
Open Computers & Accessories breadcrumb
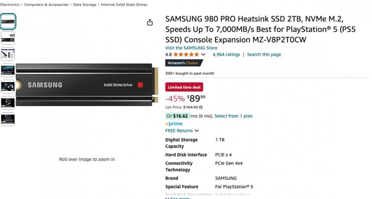[46, 5]
